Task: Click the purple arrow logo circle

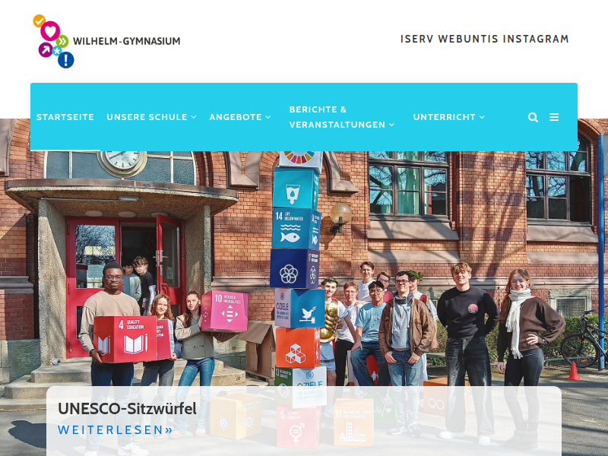Action: [46, 49]
